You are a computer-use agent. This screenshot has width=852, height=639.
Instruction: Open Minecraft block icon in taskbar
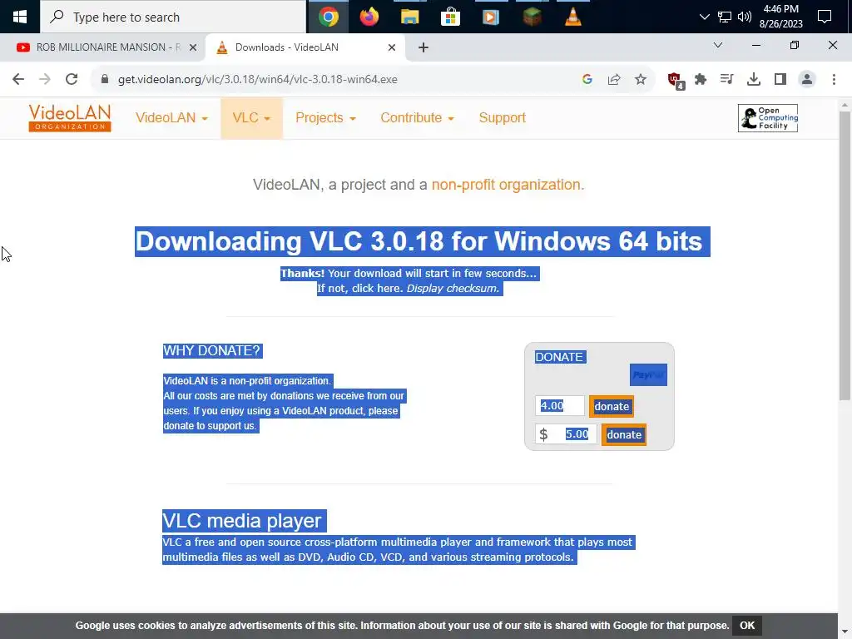pyautogui.click(x=532, y=17)
